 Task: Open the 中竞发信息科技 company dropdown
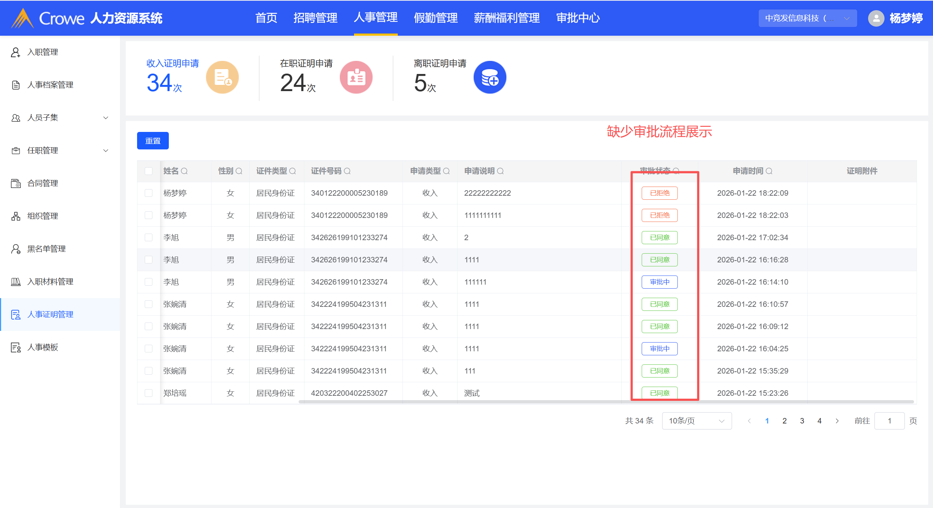[807, 18]
